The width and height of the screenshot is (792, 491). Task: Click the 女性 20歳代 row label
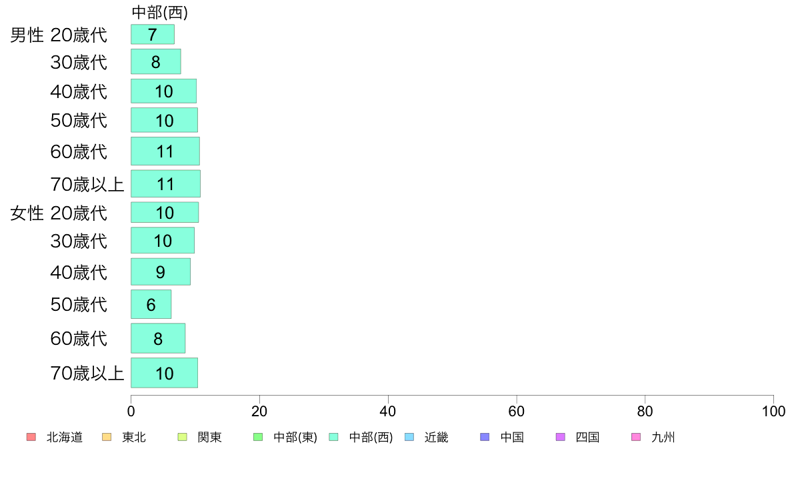[59, 213]
